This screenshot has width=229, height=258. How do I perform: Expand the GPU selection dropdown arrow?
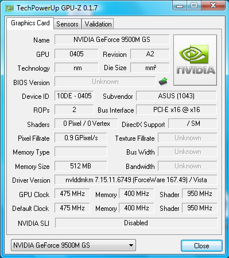pos(131,245)
